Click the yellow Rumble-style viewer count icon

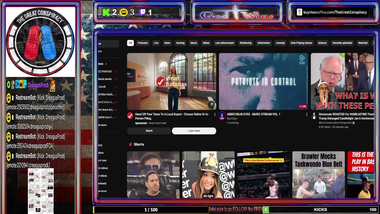point(124,12)
